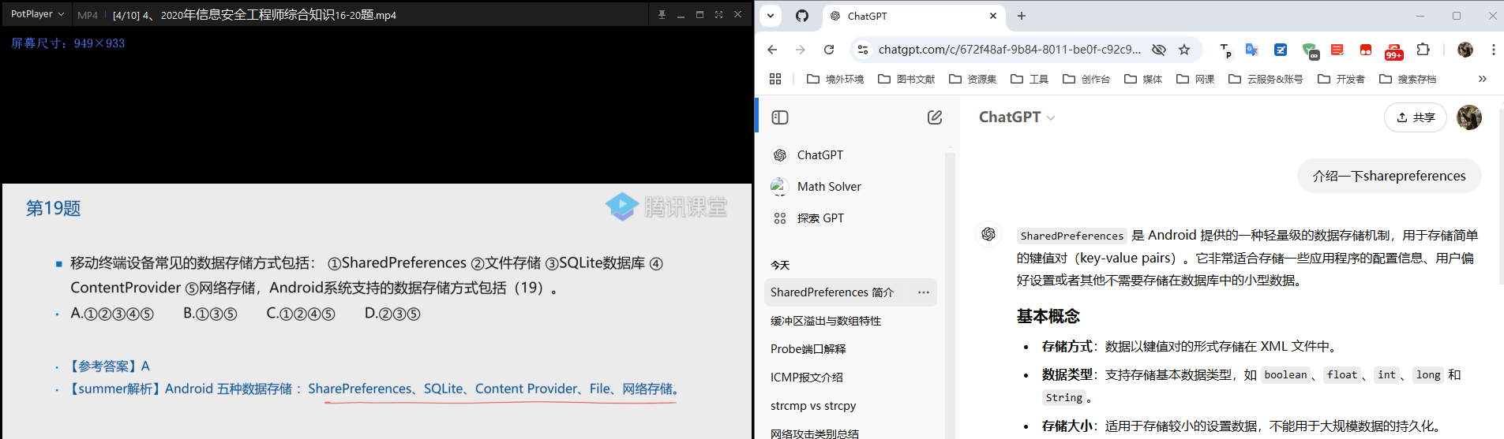
Task: Click the crossed-eye tracking protection icon
Action: coord(1158,50)
